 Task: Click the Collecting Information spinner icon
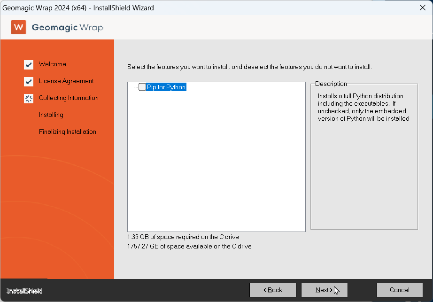click(x=29, y=99)
